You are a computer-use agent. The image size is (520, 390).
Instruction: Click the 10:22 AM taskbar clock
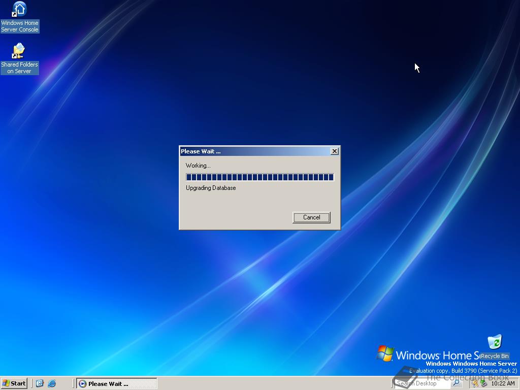click(503, 384)
